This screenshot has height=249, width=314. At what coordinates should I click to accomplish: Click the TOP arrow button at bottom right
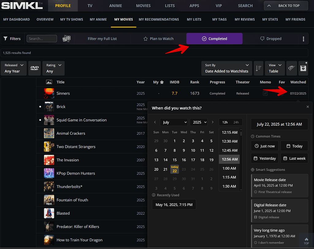point(306,241)
